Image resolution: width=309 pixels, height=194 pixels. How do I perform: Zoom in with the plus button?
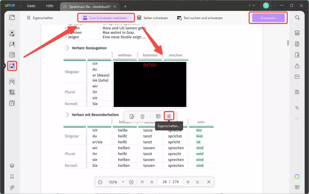(131, 182)
